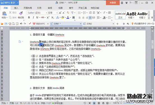Toggle strikethrough AB formatting

pos(43,17)
